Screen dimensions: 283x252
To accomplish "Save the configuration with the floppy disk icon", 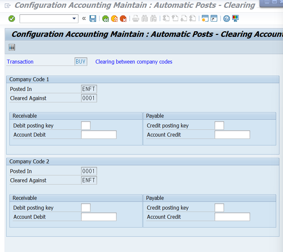I will [x=93, y=19].
